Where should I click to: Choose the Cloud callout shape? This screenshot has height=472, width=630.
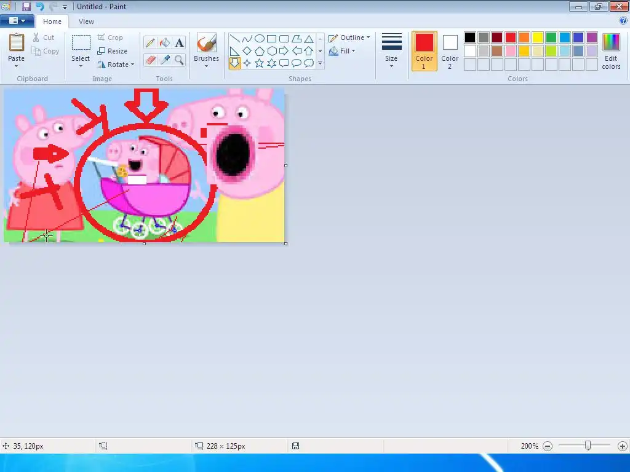click(309, 63)
